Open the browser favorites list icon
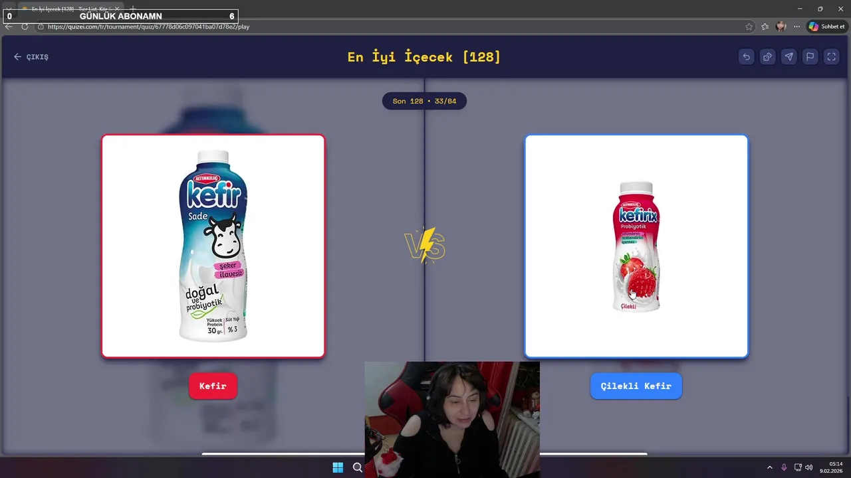This screenshot has width=851, height=478. pyautogui.click(x=765, y=27)
